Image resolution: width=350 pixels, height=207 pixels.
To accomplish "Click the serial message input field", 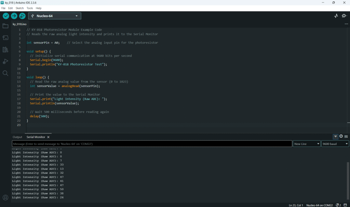I will pyautogui.click(x=152, y=144).
